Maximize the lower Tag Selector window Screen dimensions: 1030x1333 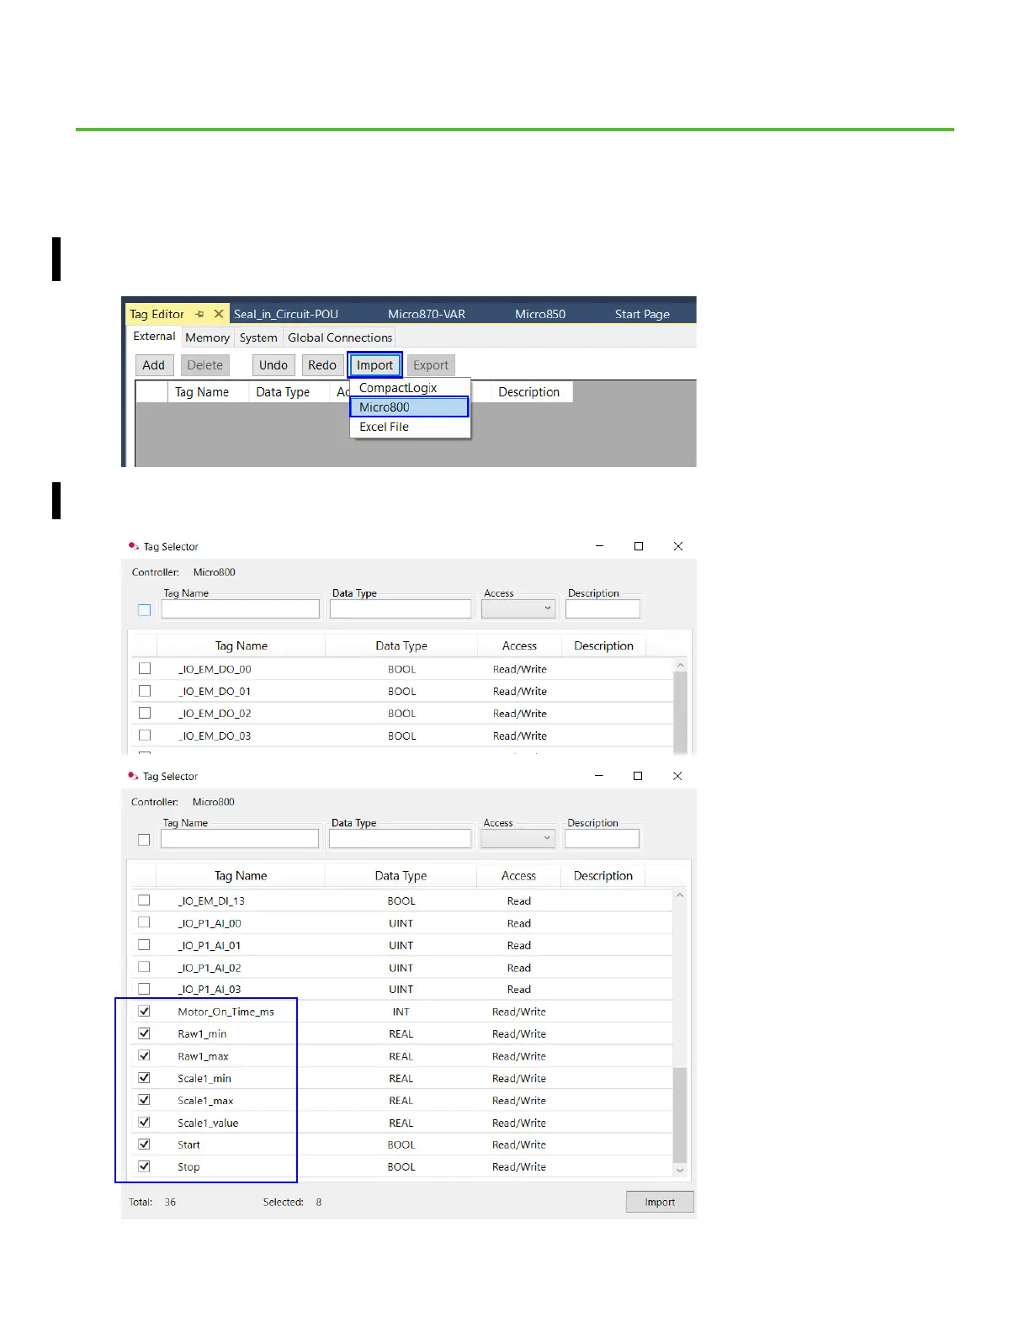coord(638,776)
